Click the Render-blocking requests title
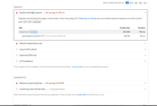Viewport: 157px width, 106px height. coord(31,13)
